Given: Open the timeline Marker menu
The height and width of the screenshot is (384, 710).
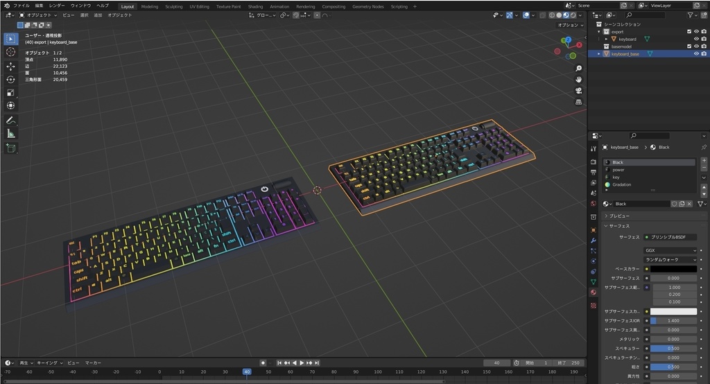Looking at the screenshot, I should coord(93,363).
